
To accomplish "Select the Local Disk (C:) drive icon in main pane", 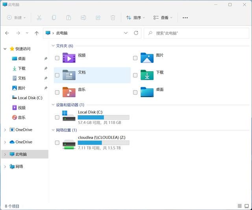I will coord(69,116).
